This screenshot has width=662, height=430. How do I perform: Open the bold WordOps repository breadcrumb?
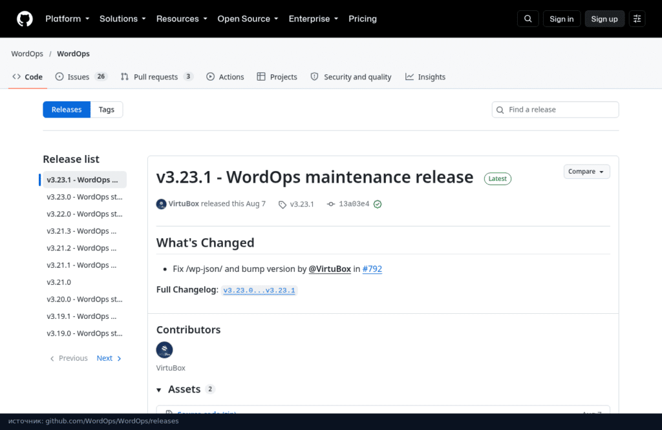(74, 54)
